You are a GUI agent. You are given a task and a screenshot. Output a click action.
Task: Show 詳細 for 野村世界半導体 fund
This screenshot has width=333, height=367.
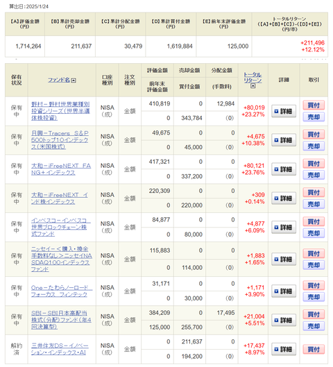click(284, 111)
